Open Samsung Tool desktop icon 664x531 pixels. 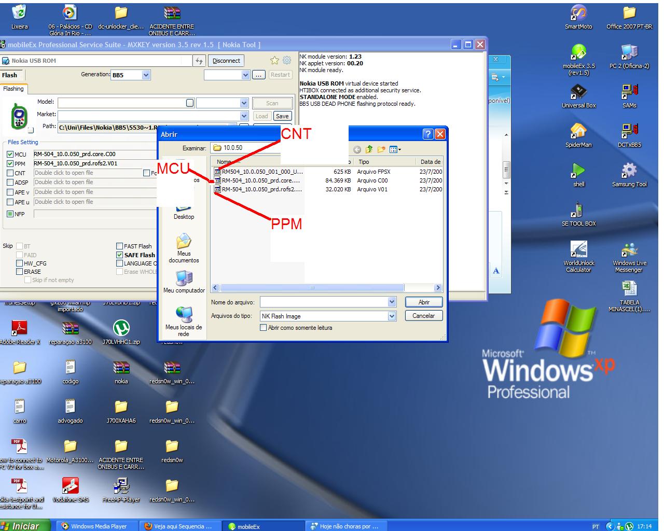629,175
